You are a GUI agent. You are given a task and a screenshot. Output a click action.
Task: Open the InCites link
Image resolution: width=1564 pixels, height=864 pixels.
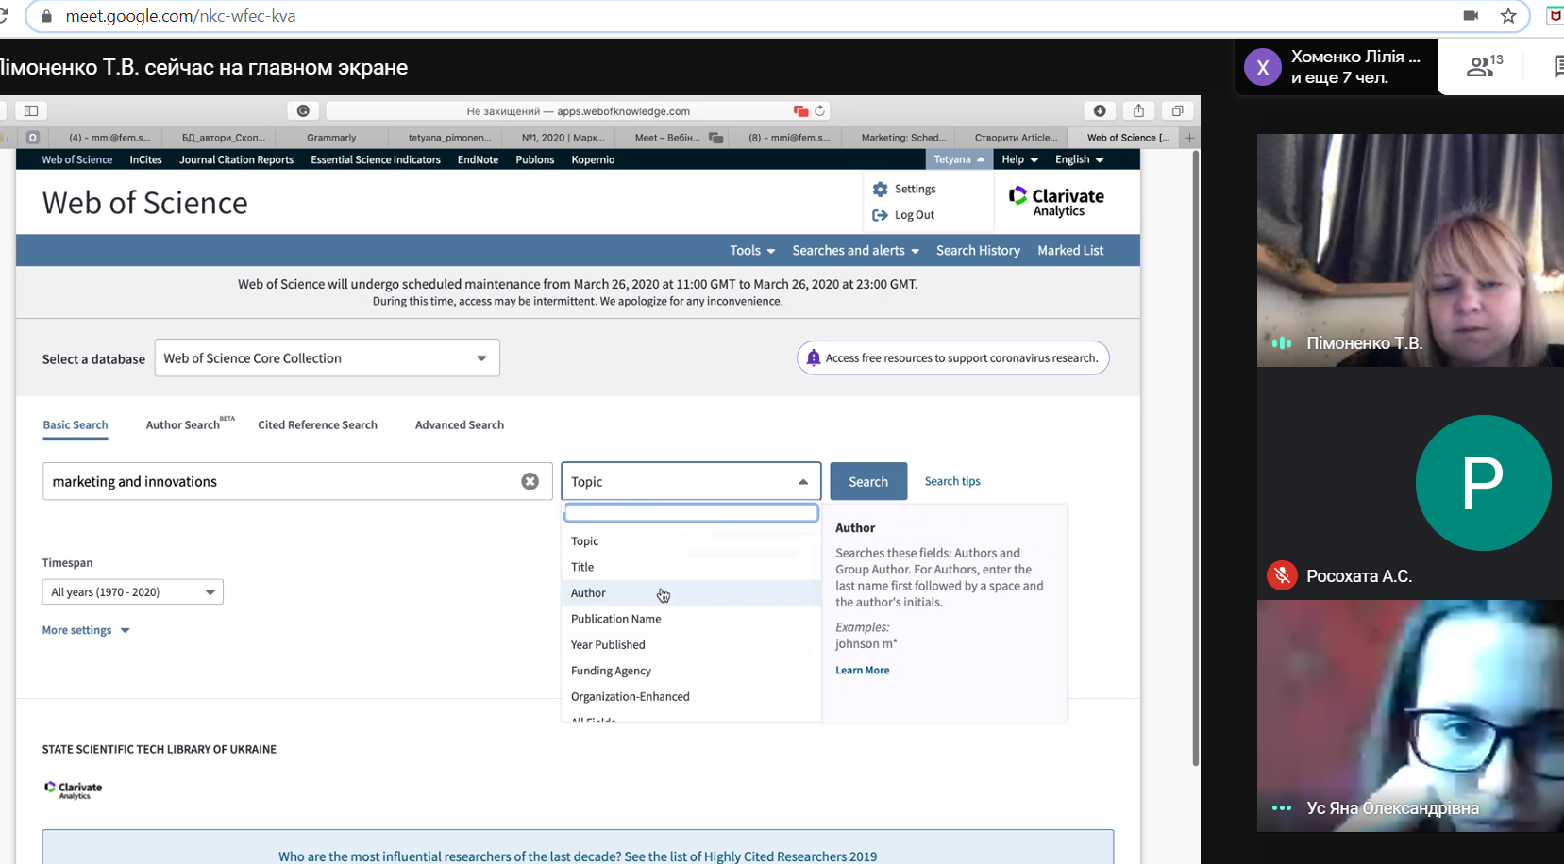tap(145, 159)
